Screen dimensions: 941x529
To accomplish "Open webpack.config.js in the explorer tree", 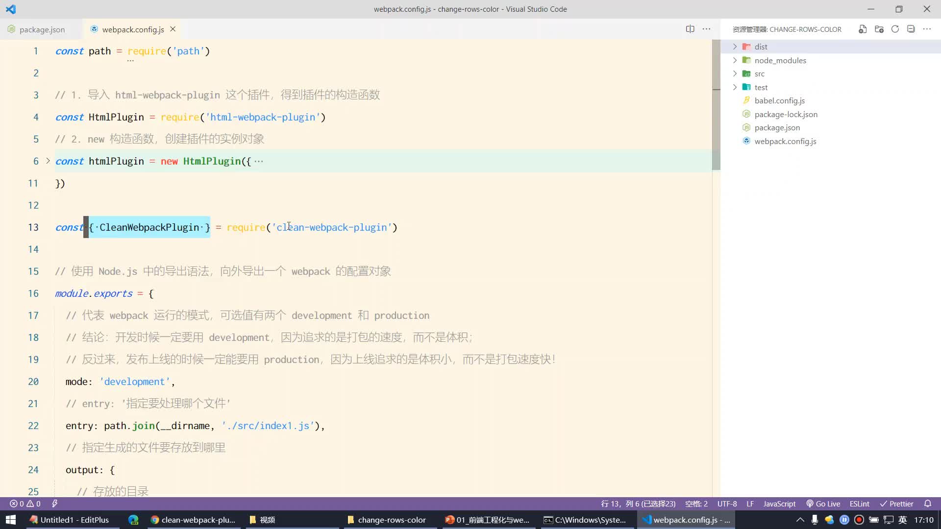I will click(x=785, y=141).
